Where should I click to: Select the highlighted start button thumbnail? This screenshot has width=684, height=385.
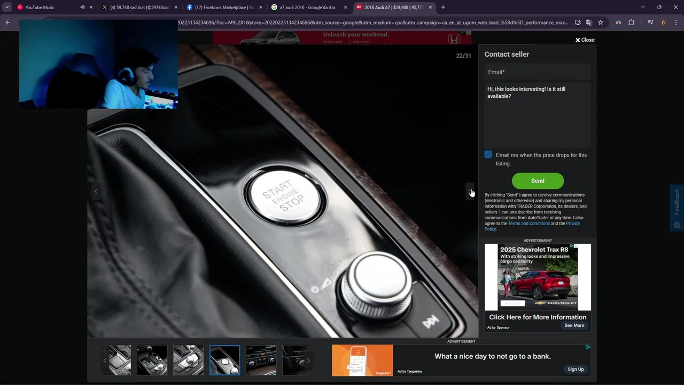pyautogui.click(x=224, y=360)
